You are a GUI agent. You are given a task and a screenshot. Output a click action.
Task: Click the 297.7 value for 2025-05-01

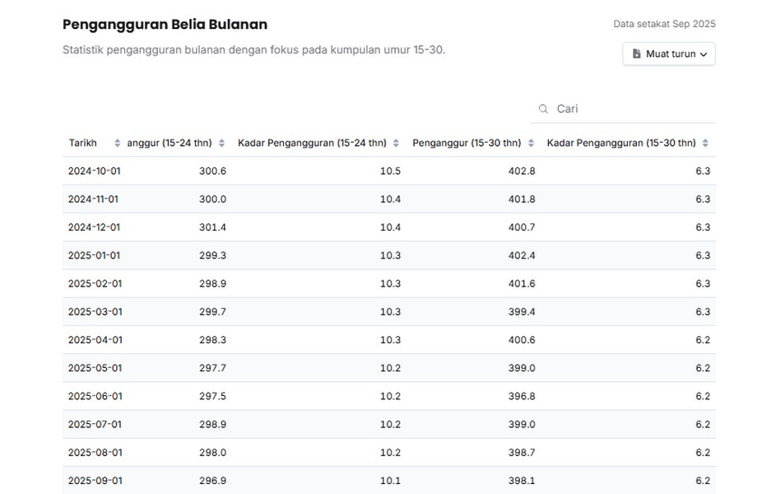pyautogui.click(x=212, y=368)
